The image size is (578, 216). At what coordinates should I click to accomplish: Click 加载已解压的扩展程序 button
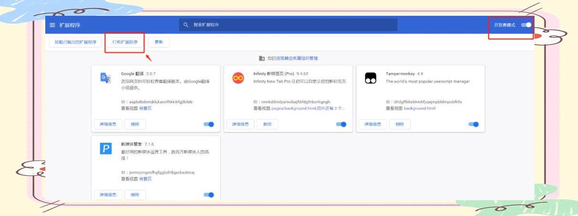click(75, 42)
